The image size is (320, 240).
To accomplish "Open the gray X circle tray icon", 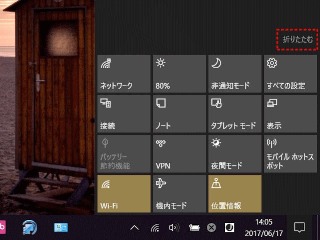I will (211, 227).
